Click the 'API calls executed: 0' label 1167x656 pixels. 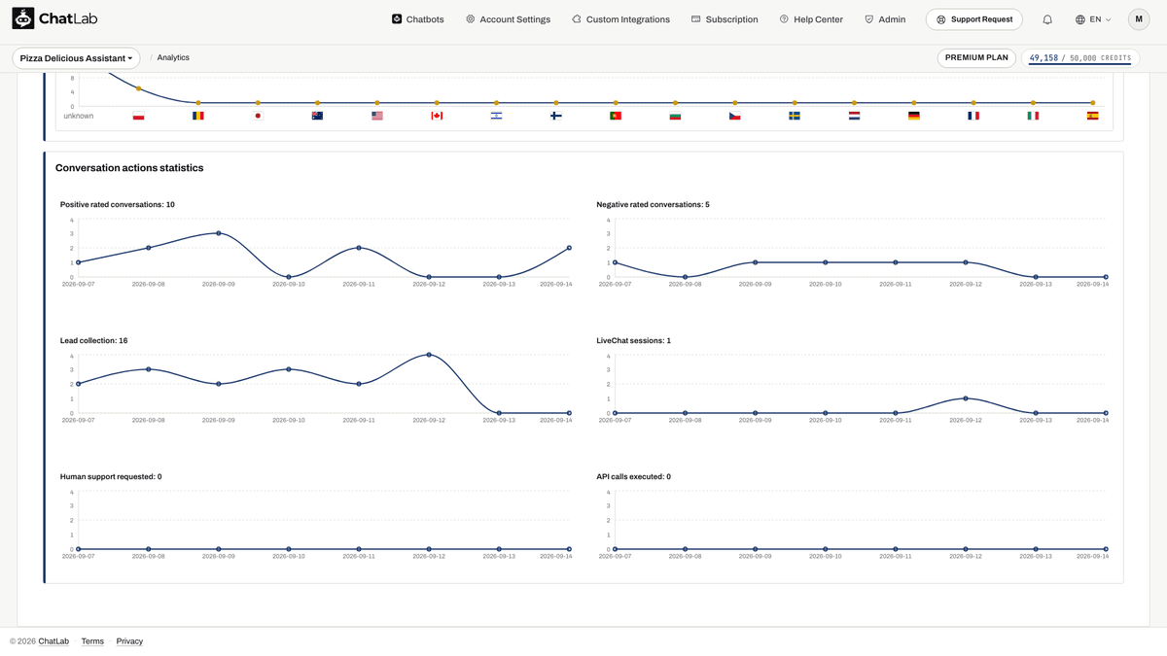point(634,477)
